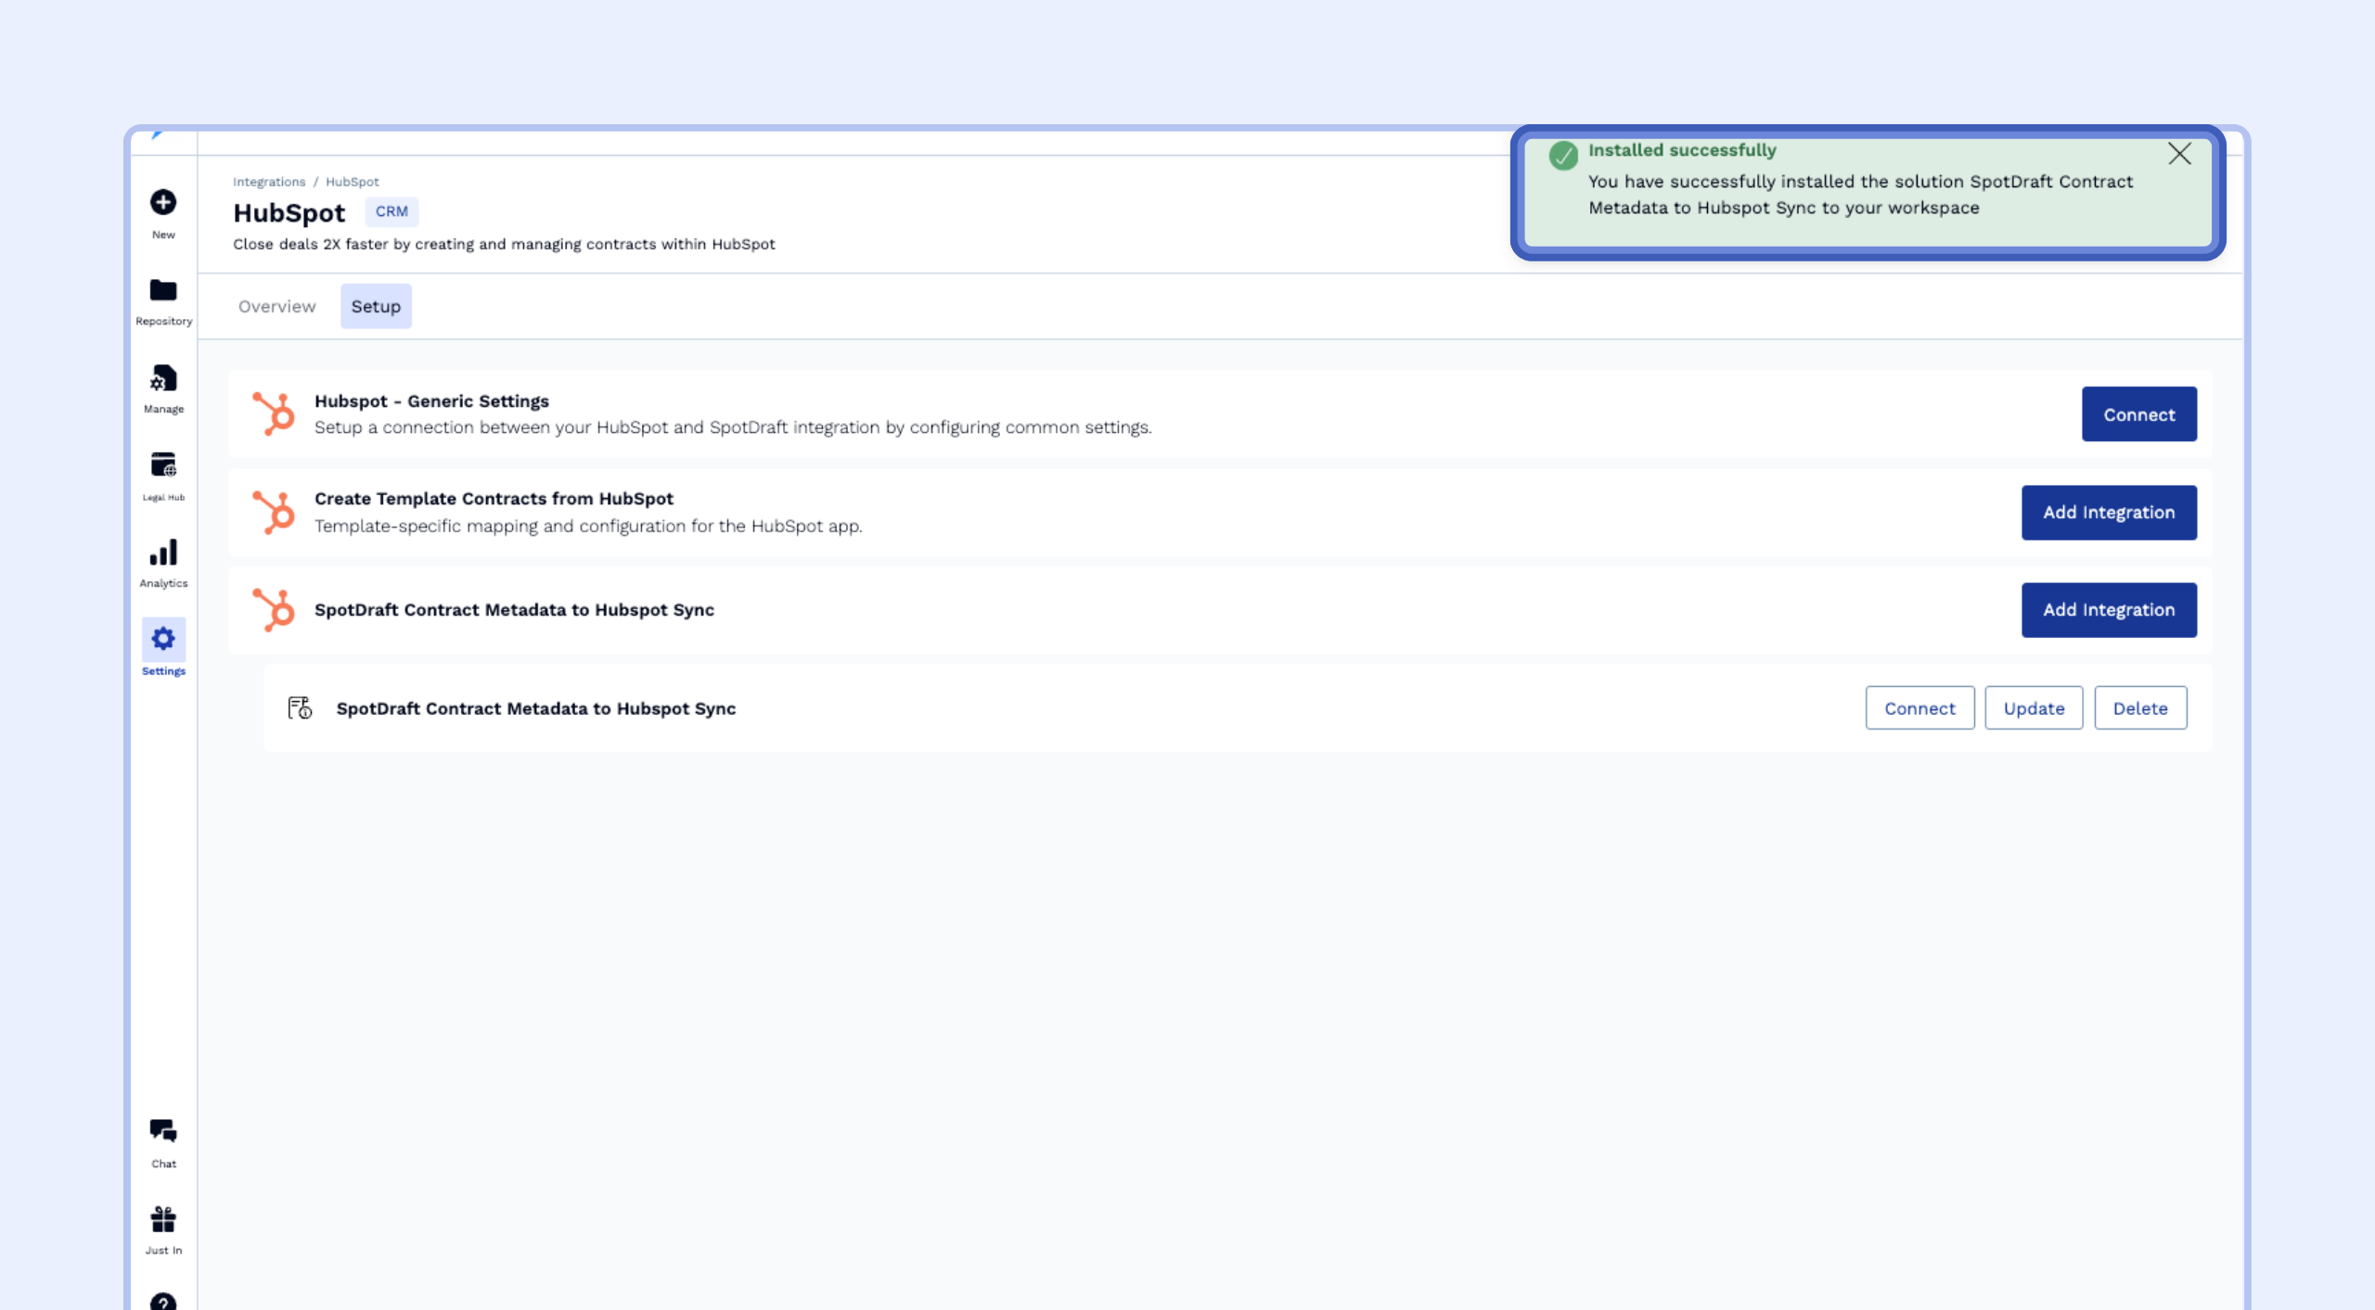Delete the installed Metadata Sync integration
Screen dimensions: 2375x1310
(x=2140, y=708)
